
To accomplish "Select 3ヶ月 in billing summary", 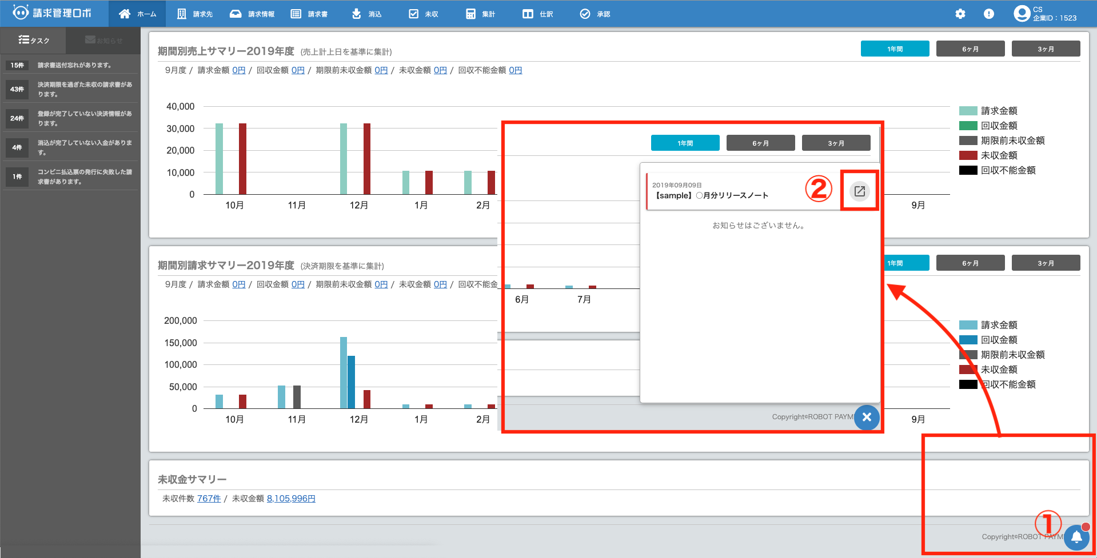I will (1046, 263).
